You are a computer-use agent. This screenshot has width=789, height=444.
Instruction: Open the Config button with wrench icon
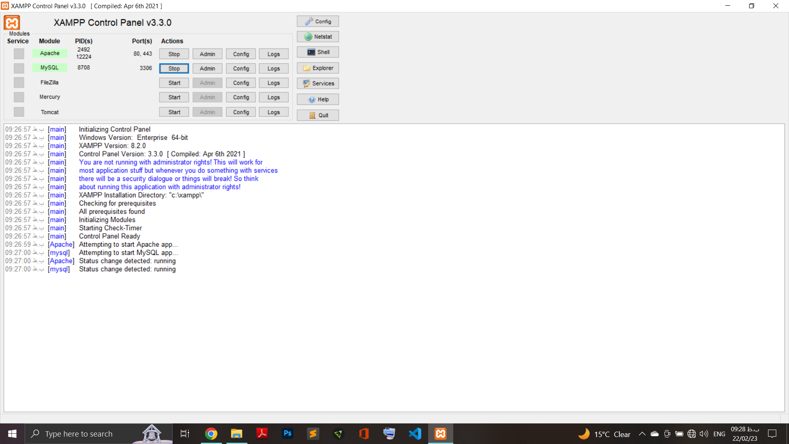318,21
